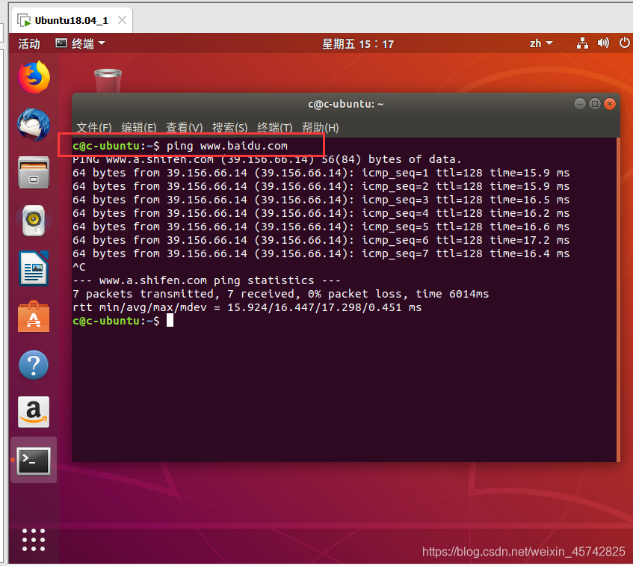Open the volume control via speaker icon
This screenshot has width=633, height=566.
pos(602,43)
